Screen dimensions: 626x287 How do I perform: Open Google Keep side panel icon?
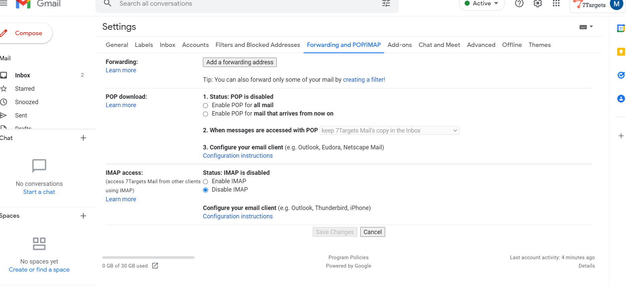[x=621, y=52]
